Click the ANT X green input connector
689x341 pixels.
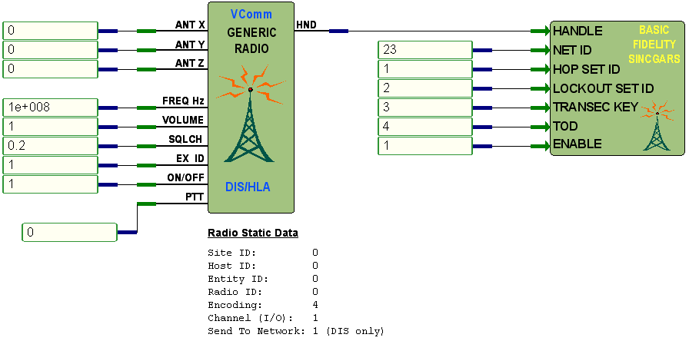coord(146,31)
